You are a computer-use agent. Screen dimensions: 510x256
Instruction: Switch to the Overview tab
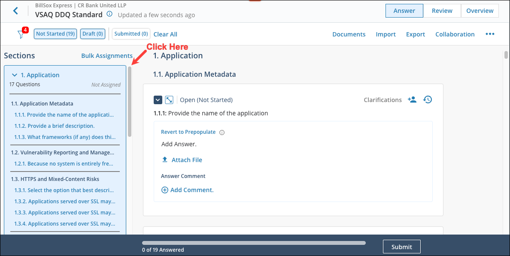pyautogui.click(x=480, y=11)
